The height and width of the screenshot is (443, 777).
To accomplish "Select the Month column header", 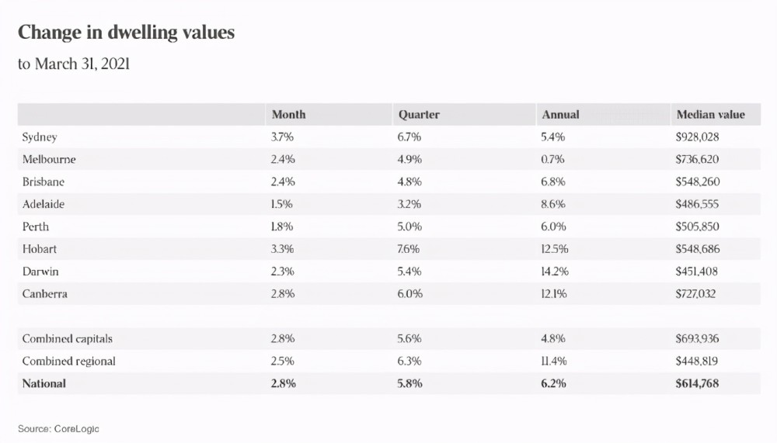I will [x=288, y=114].
